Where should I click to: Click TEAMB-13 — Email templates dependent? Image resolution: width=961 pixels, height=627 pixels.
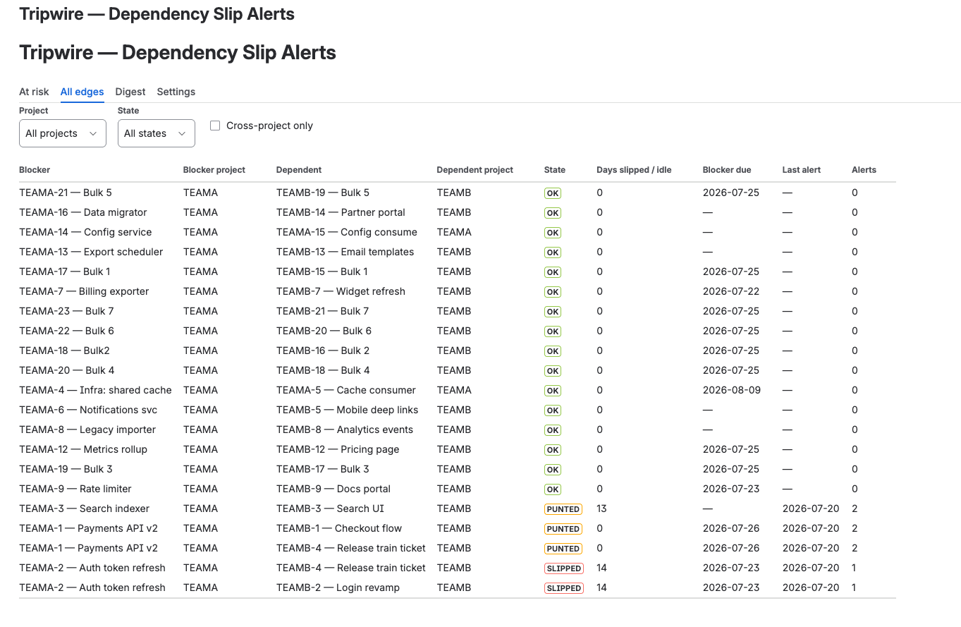[345, 252]
